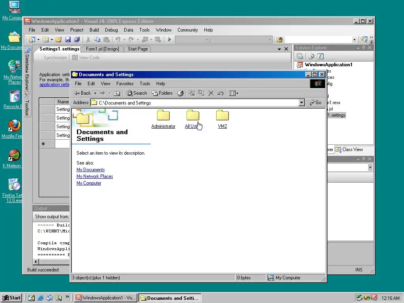
Task: Open the Properties panel object dropdown
Action: tap(370, 167)
